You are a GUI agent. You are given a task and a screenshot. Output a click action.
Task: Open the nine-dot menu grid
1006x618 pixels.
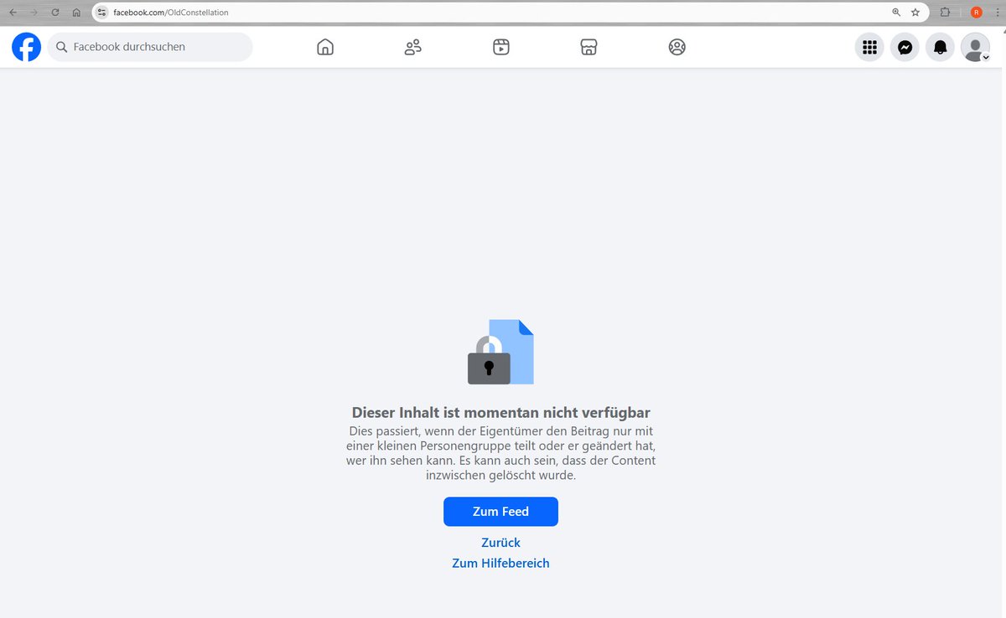pos(869,48)
